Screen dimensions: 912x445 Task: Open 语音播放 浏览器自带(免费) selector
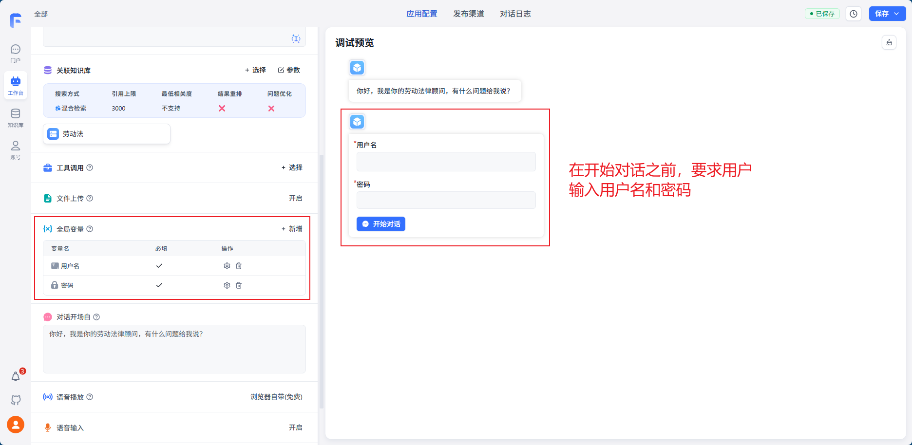click(276, 397)
